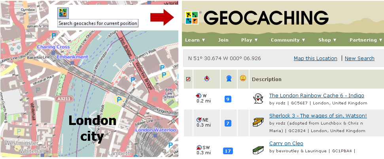This screenshot has height=159, width=384.
Task: Click the favorites ribbon column header icon
Action: [229, 78]
